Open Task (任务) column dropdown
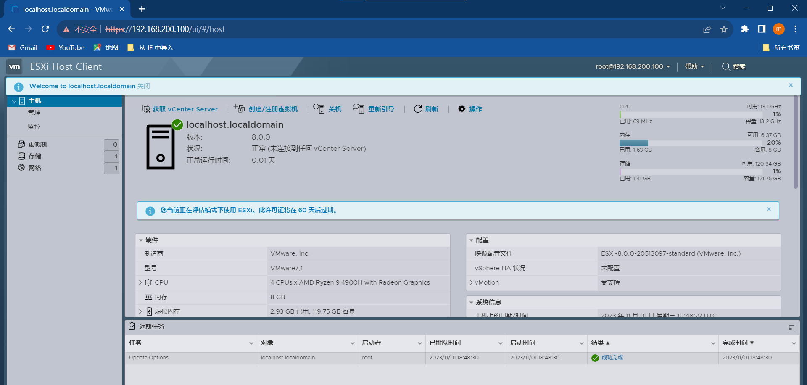This screenshot has width=807, height=385. [x=251, y=343]
